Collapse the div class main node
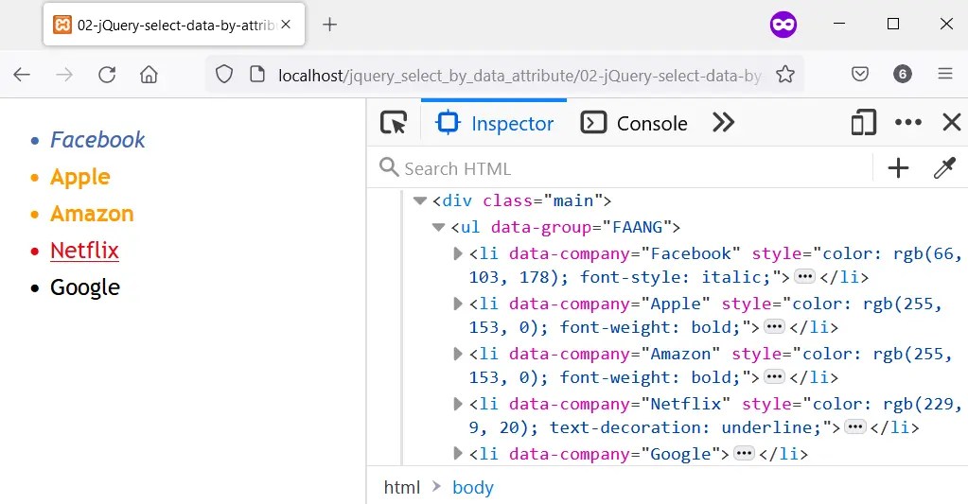Viewport: 968px width, 504px height. click(x=420, y=200)
